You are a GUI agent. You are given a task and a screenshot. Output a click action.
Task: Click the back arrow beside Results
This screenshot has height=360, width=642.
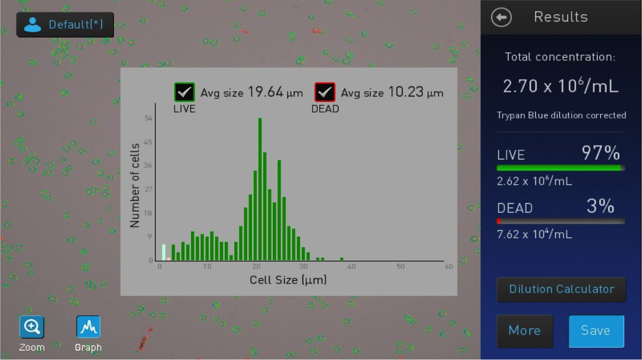pos(501,18)
